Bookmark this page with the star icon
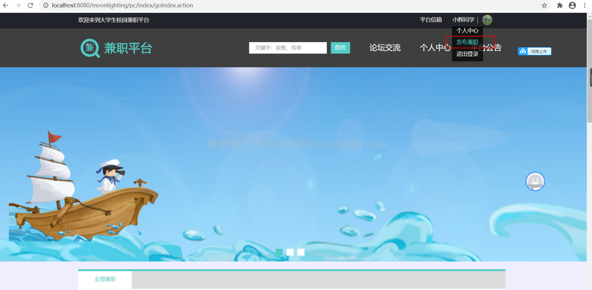This screenshot has height=290, width=592. click(x=544, y=5)
